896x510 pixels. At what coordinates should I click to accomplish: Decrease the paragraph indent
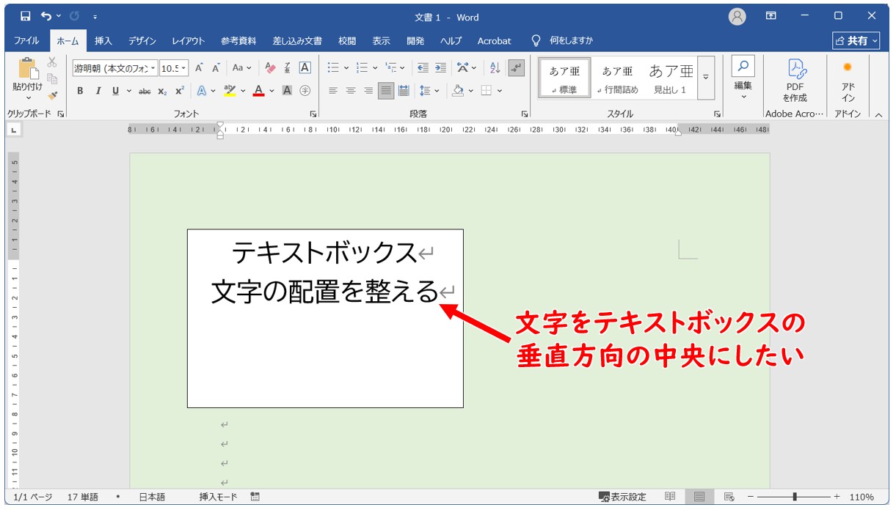pyautogui.click(x=423, y=68)
